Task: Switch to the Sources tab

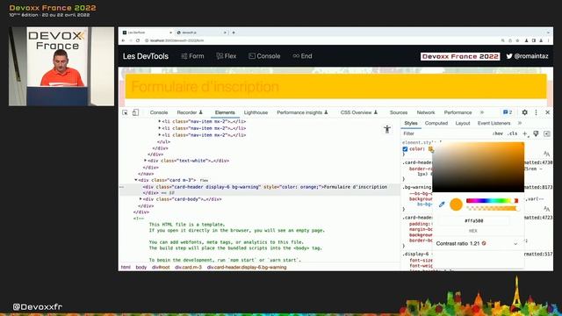Action: [x=399, y=112]
